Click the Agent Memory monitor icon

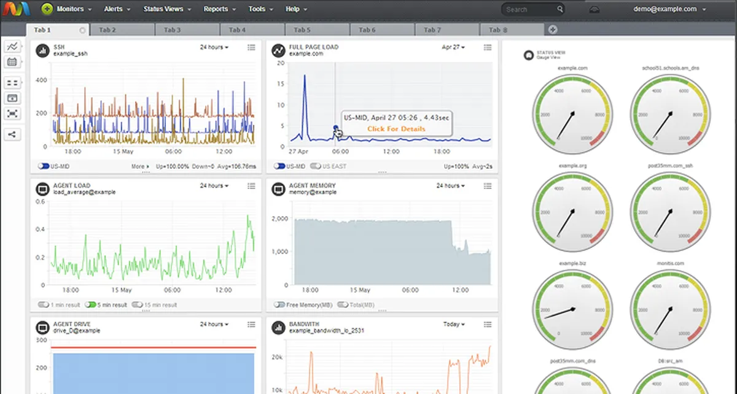pos(279,188)
